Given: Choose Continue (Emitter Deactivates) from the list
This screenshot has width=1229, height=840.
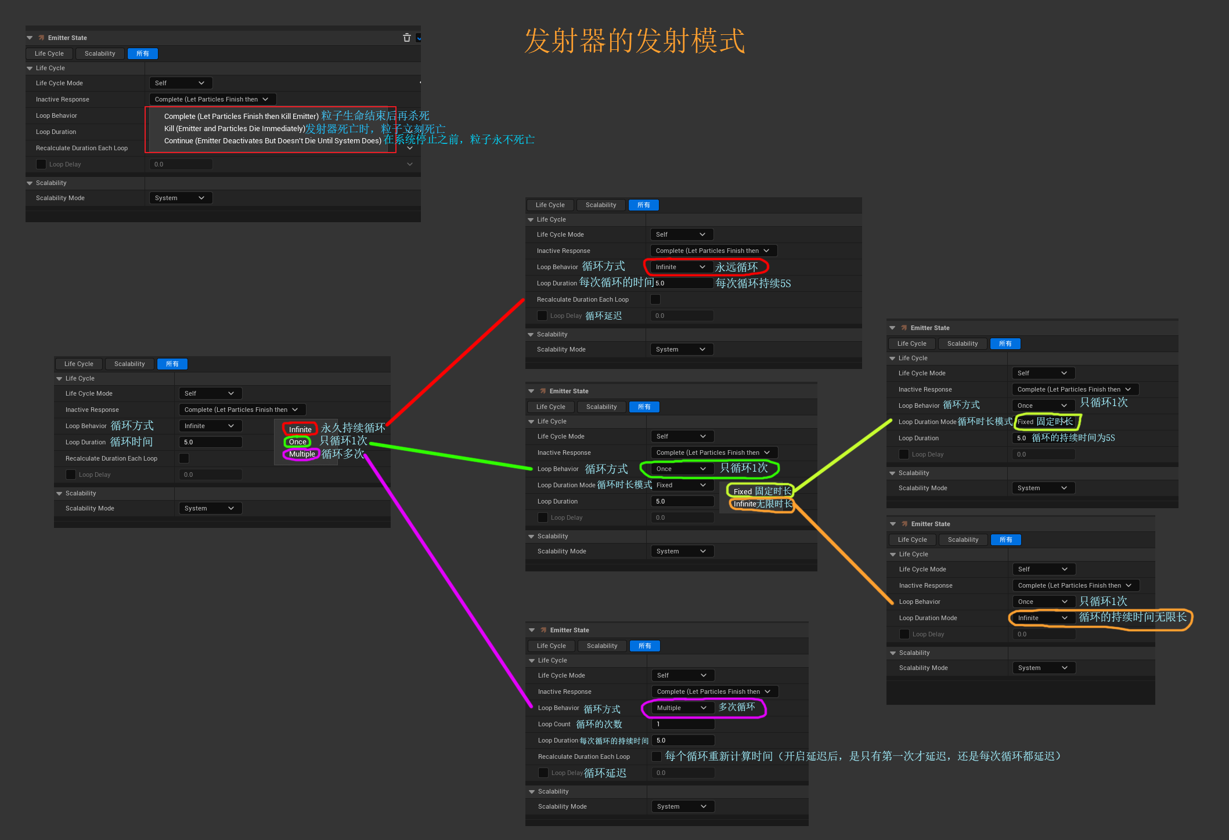Looking at the screenshot, I should tap(272, 141).
